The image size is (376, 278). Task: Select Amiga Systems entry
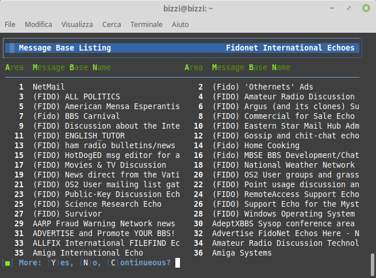242,253
